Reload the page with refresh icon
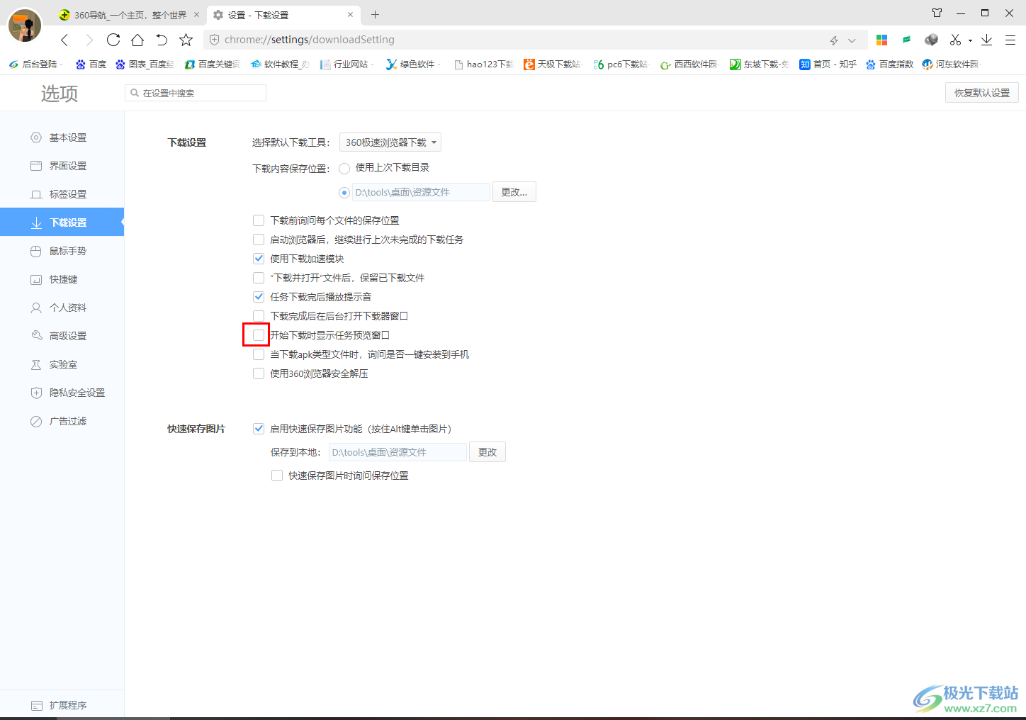 [x=113, y=40]
